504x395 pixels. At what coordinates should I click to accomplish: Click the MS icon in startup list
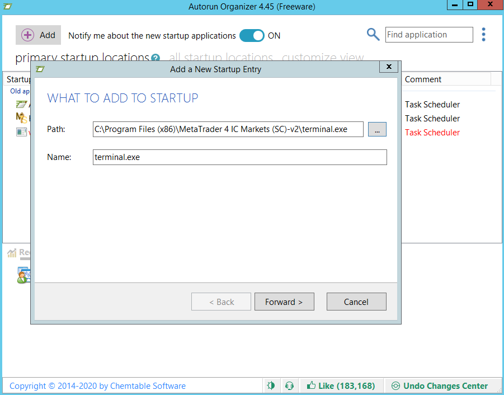point(21,118)
